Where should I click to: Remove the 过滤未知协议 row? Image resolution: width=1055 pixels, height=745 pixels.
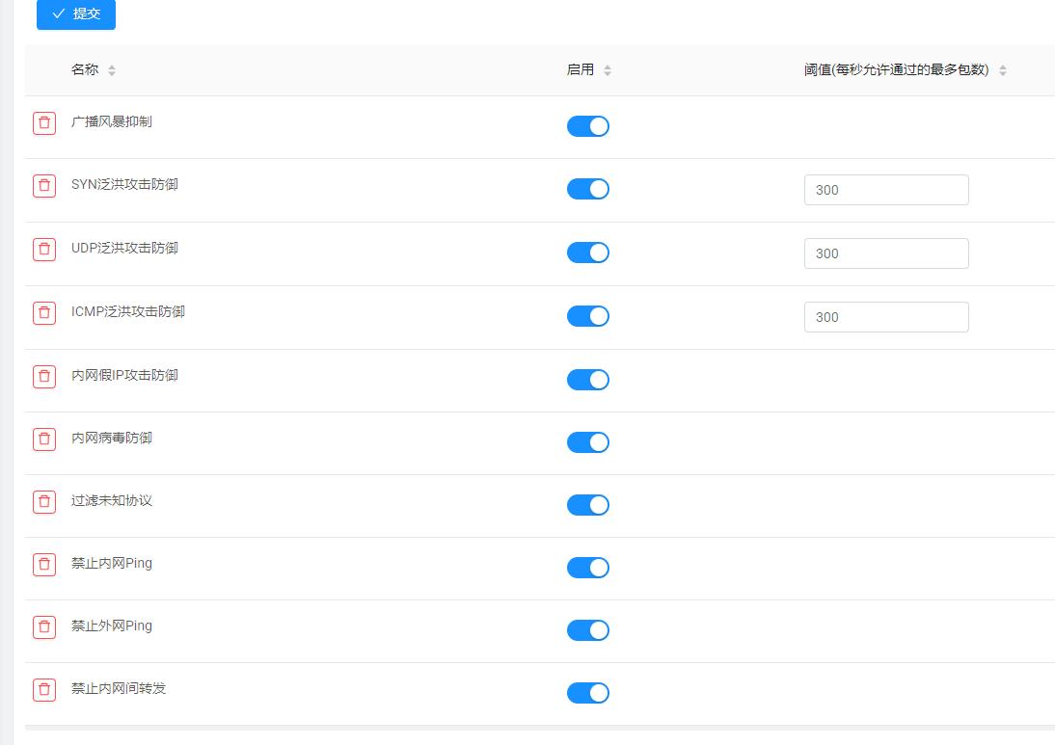pyautogui.click(x=44, y=502)
